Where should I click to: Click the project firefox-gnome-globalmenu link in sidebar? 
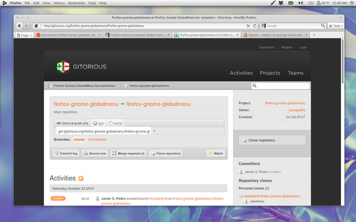click(x=285, y=103)
